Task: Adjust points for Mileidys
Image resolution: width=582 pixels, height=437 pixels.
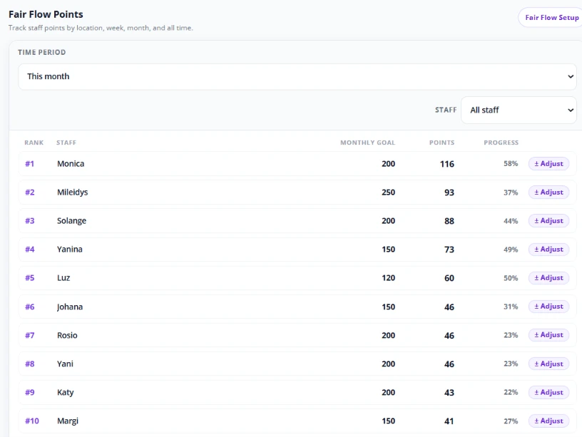Action: click(x=548, y=192)
